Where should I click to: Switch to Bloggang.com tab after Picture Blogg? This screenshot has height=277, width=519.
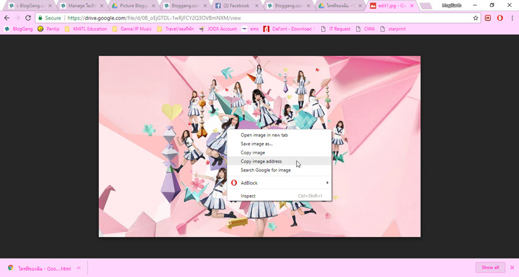pyautogui.click(x=185, y=6)
